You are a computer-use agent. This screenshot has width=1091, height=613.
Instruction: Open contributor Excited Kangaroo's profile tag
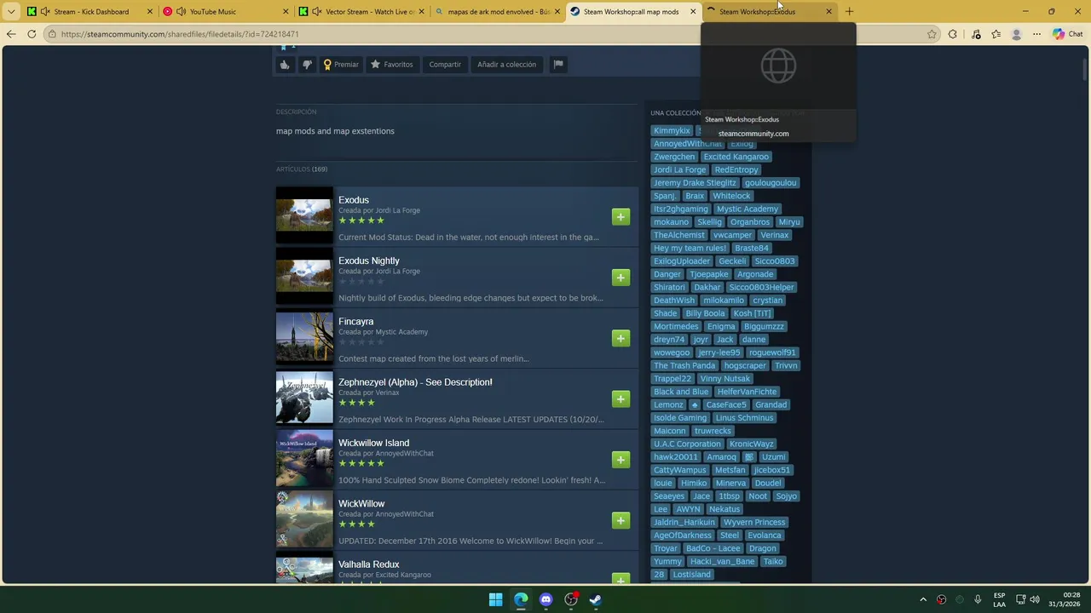coord(736,157)
